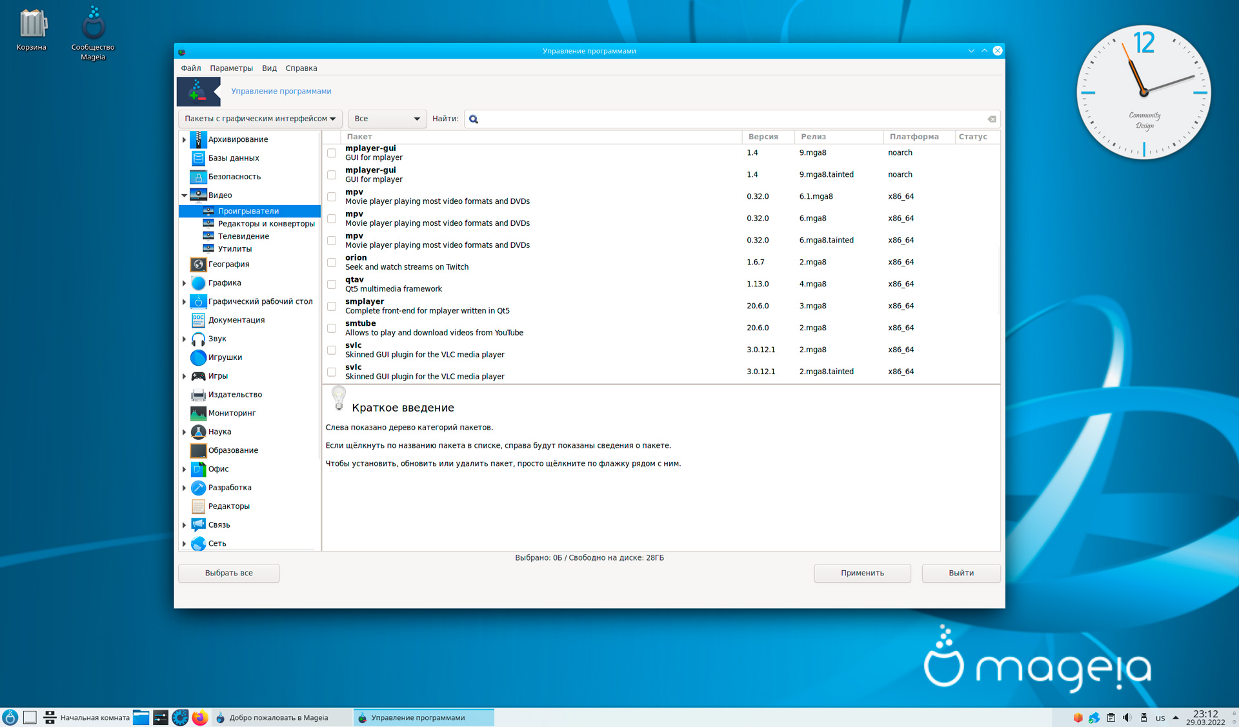Click the Выбрать все button

click(228, 573)
